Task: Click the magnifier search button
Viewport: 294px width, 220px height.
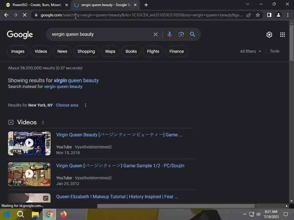Action: 192,34
